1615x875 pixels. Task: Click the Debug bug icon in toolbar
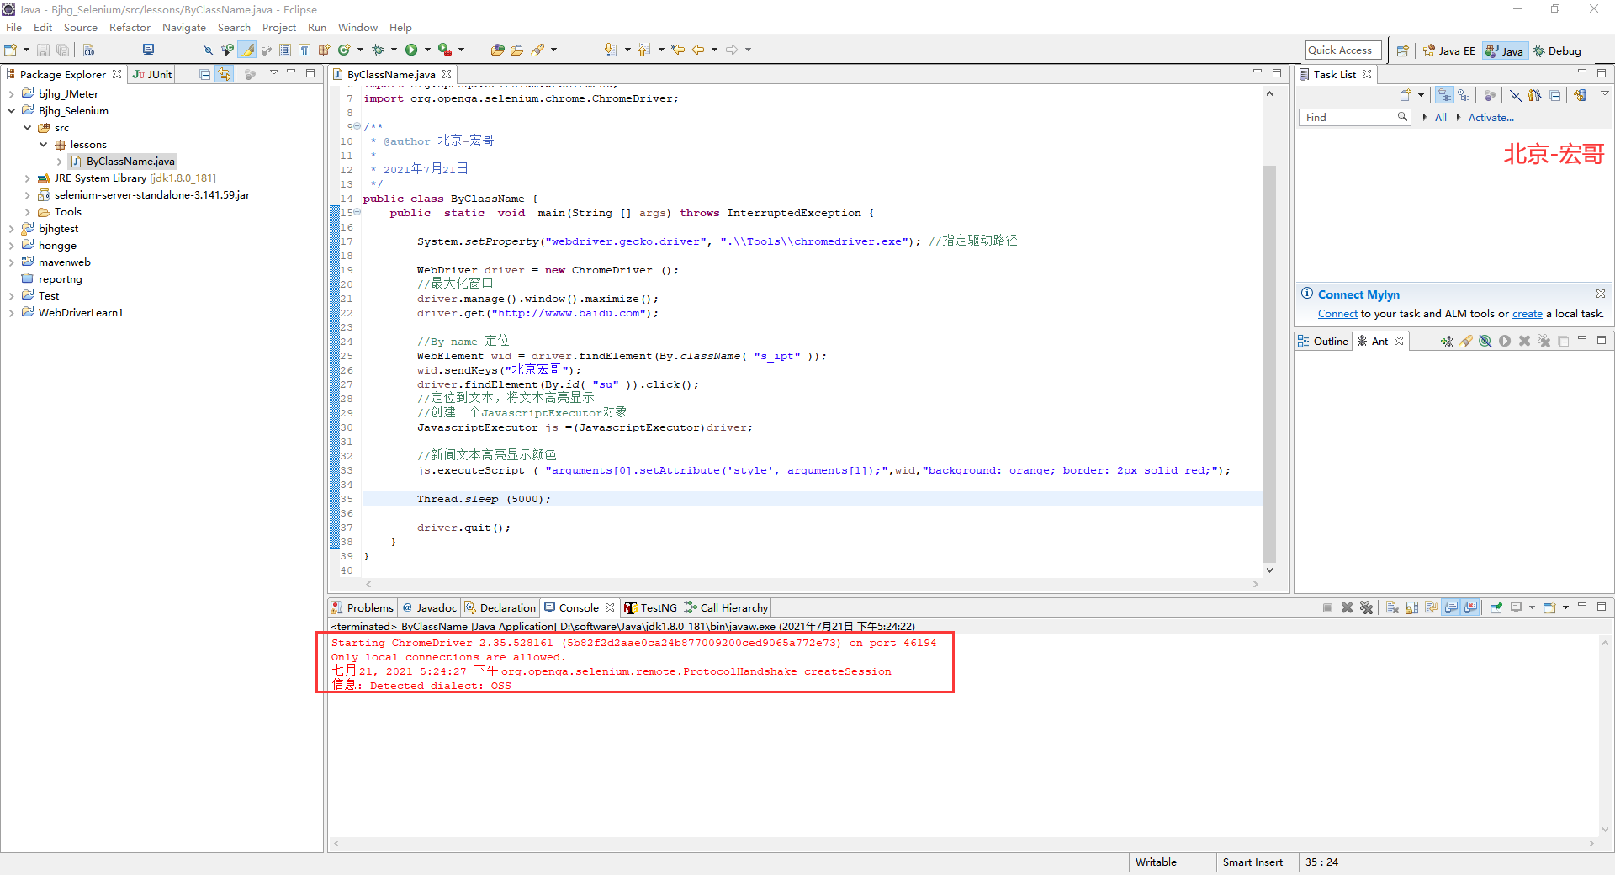tap(378, 50)
